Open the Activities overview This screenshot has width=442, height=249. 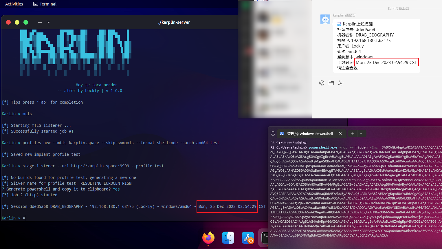pyautogui.click(x=14, y=4)
